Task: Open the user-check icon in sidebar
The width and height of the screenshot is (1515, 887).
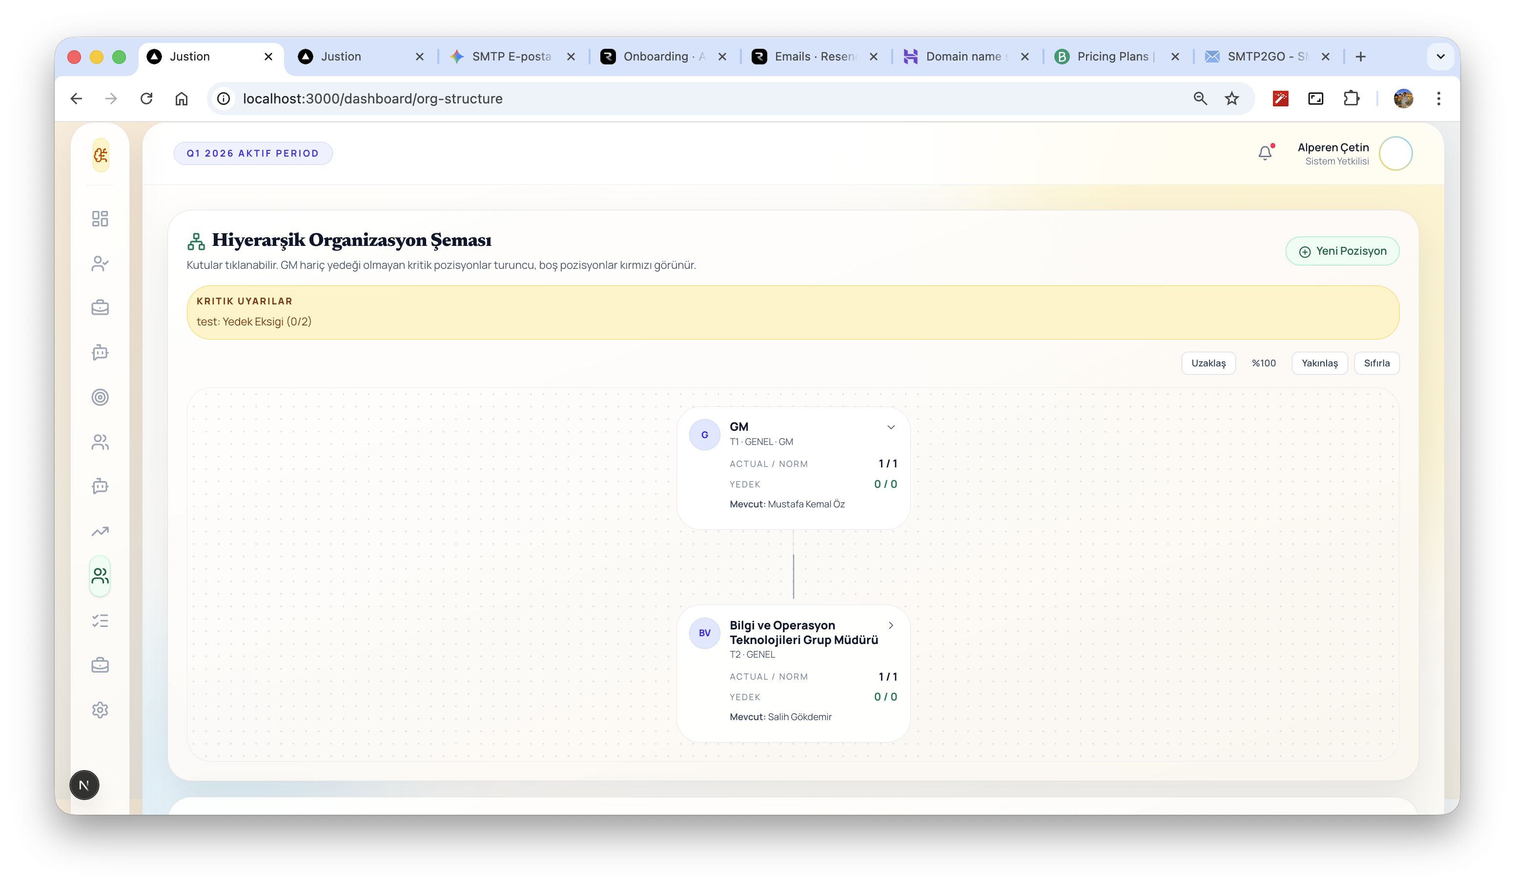Action: pos(100,263)
